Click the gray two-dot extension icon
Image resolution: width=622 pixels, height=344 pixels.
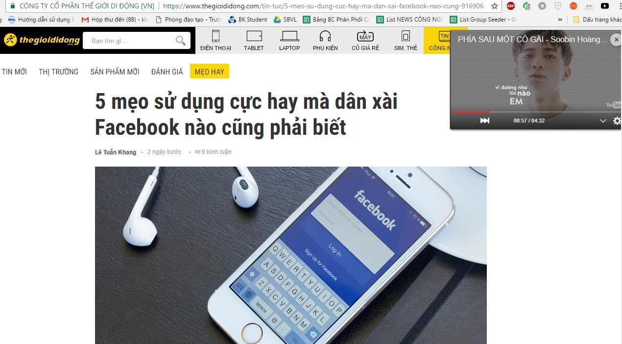click(x=589, y=6)
